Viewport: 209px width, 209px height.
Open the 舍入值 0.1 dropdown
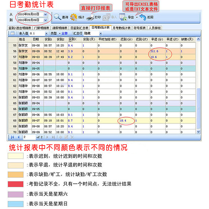click(46, 33)
